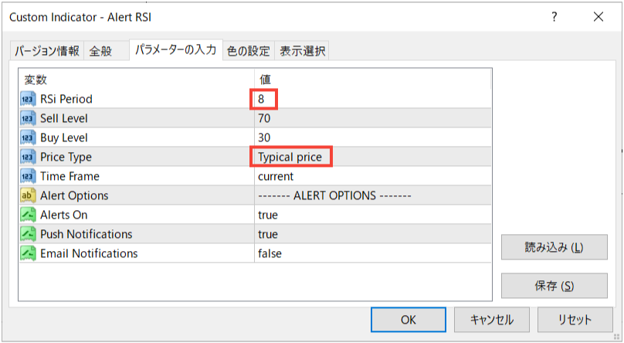
Task: Click the Price Type row icon
Action: [28, 157]
